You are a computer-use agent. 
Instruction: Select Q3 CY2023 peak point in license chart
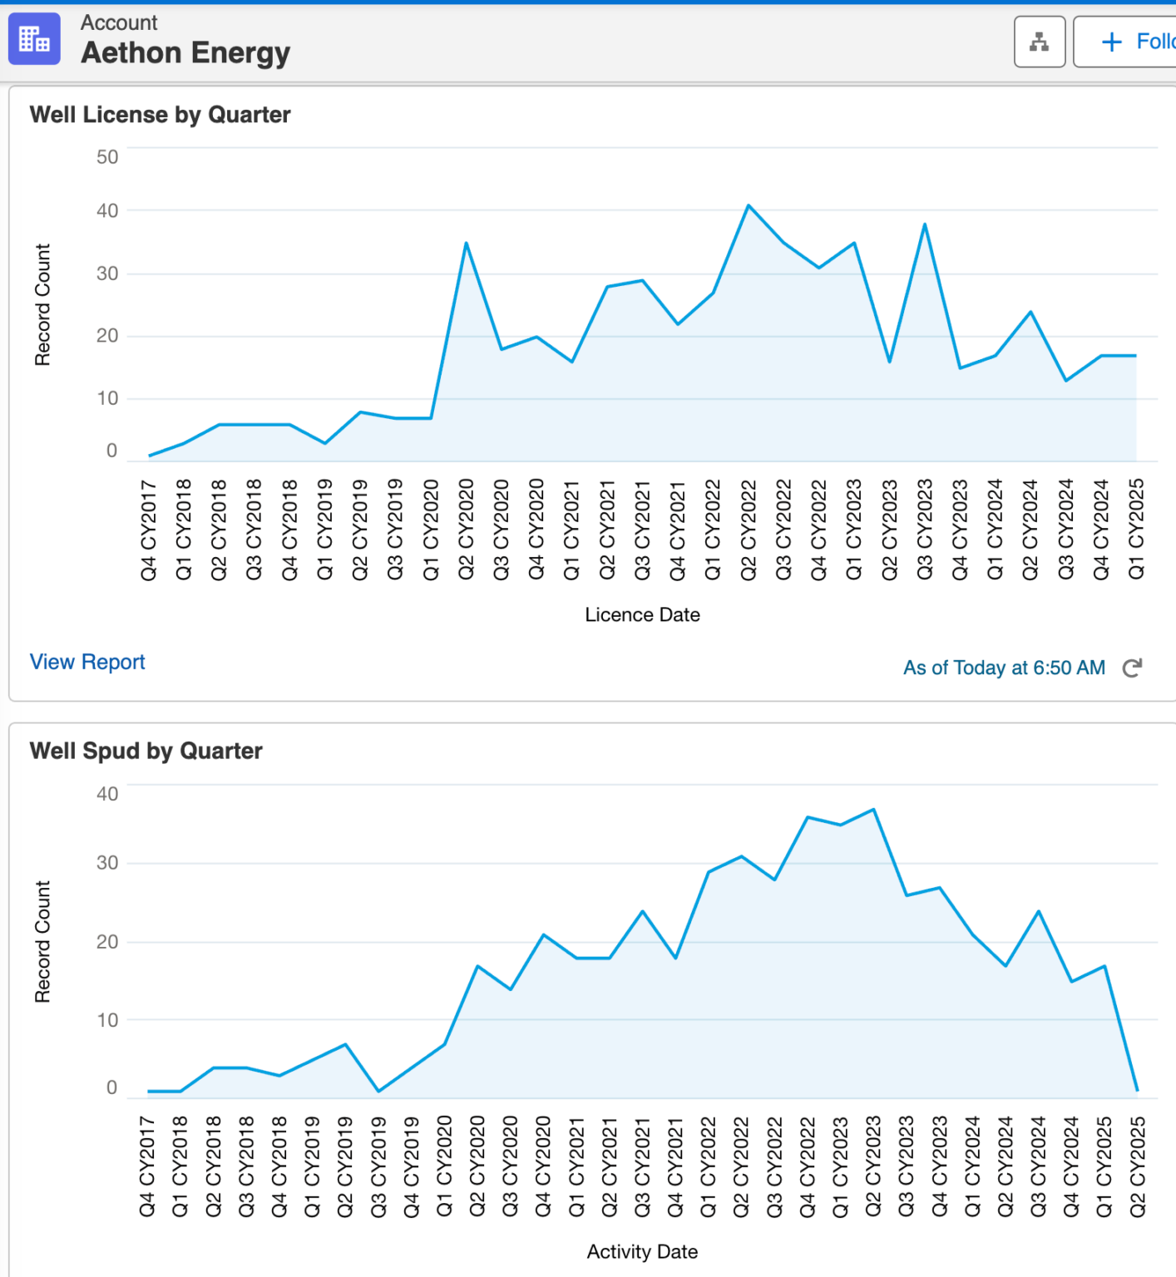click(924, 224)
